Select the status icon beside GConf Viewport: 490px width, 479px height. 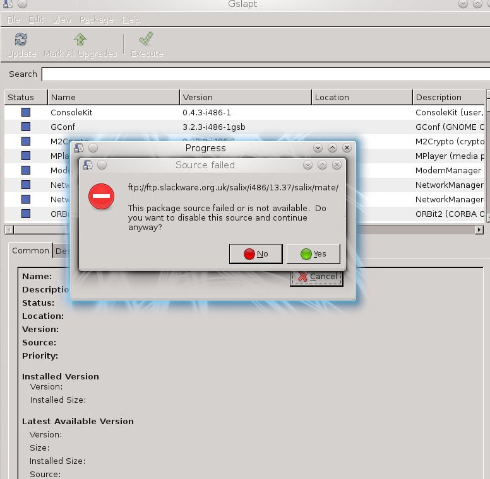pyautogui.click(x=26, y=127)
